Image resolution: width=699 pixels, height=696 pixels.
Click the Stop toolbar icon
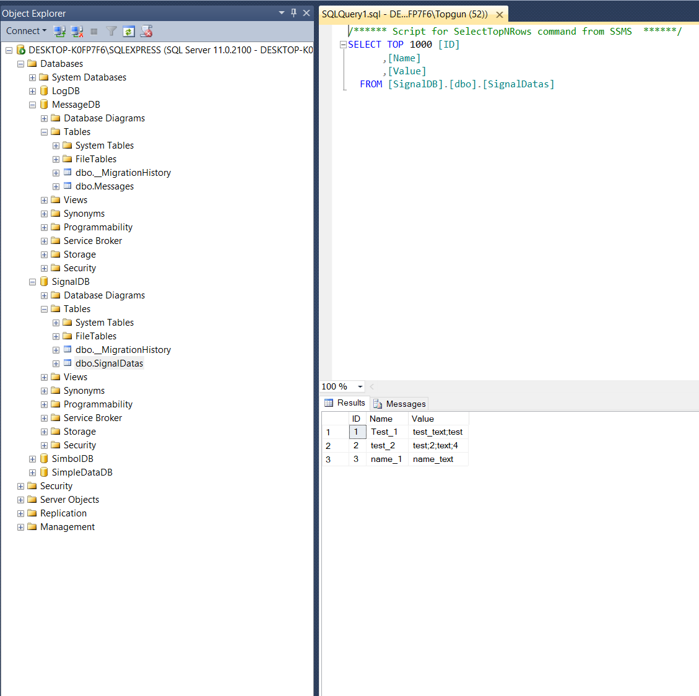(x=94, y=31)
